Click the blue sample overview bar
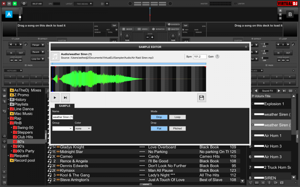 click(128, 64)
